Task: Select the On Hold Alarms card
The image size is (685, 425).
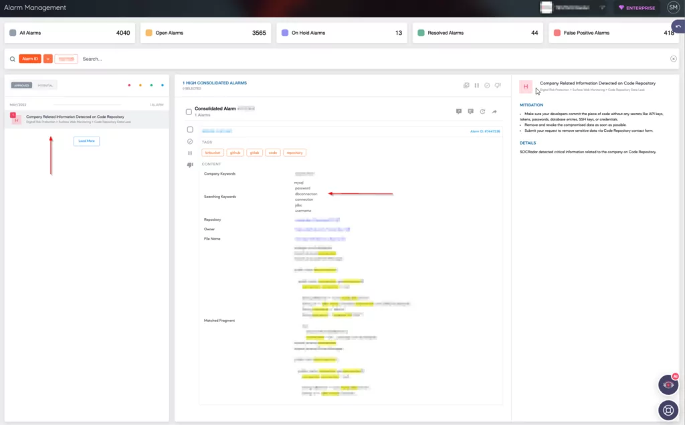Action: (x=342, y=33)
